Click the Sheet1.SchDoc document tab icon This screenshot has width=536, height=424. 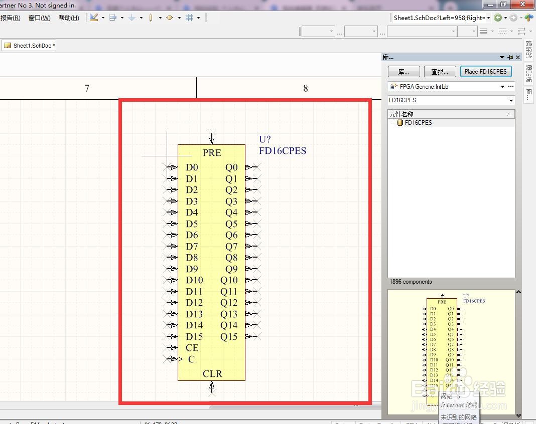pos(8,46)
